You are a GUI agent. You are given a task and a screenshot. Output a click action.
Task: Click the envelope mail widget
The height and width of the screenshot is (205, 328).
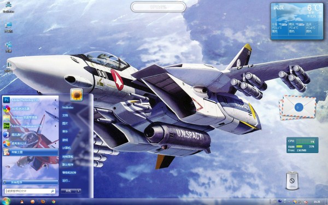297,108
